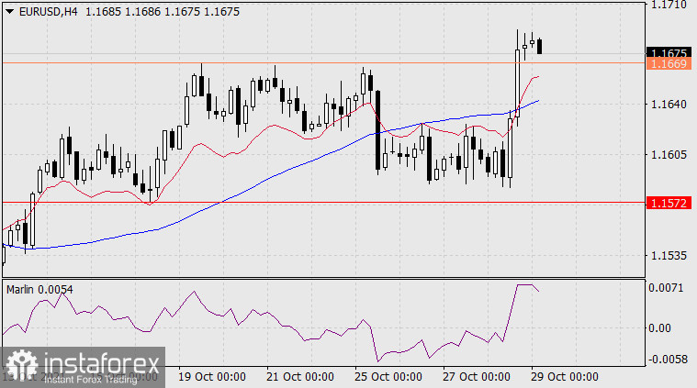The image size is (697, 388).
Task: Click the InstaForex watermark text
Action: tap(100, 367)
